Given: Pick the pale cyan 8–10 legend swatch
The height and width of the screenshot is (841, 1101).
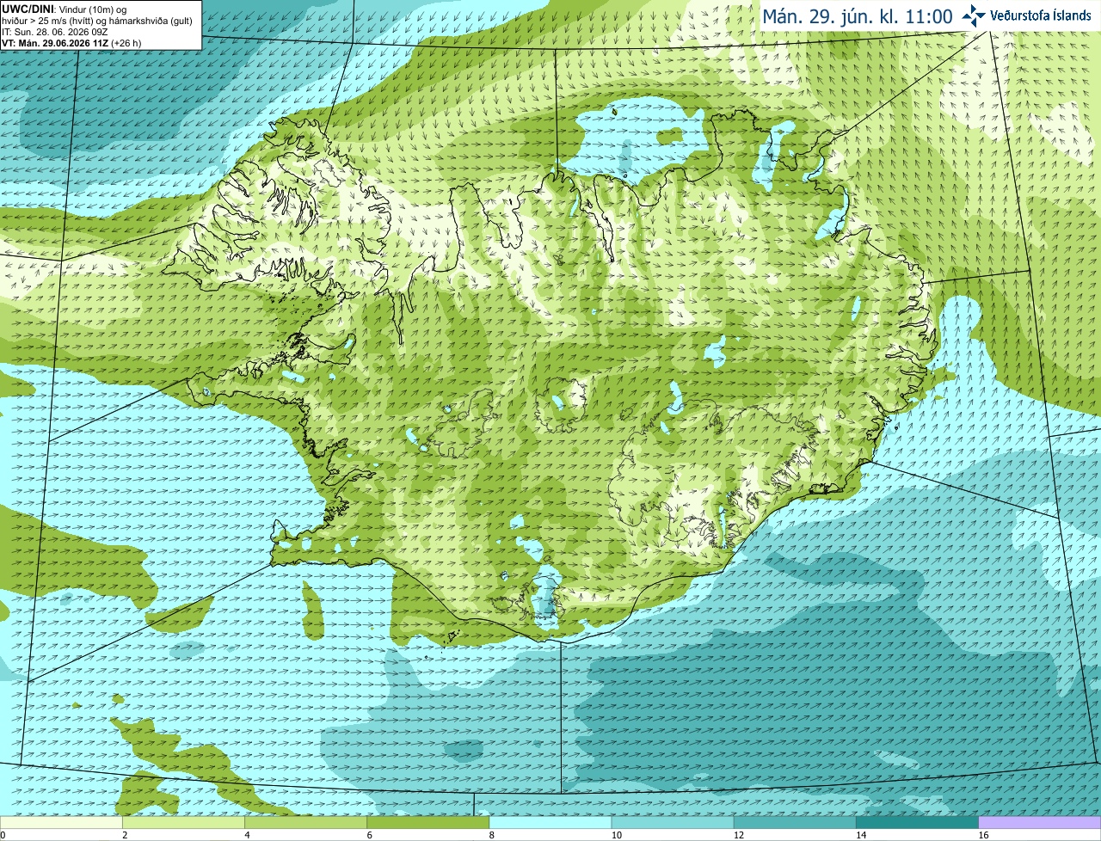Looking at the screenshot, I should 550,823.
